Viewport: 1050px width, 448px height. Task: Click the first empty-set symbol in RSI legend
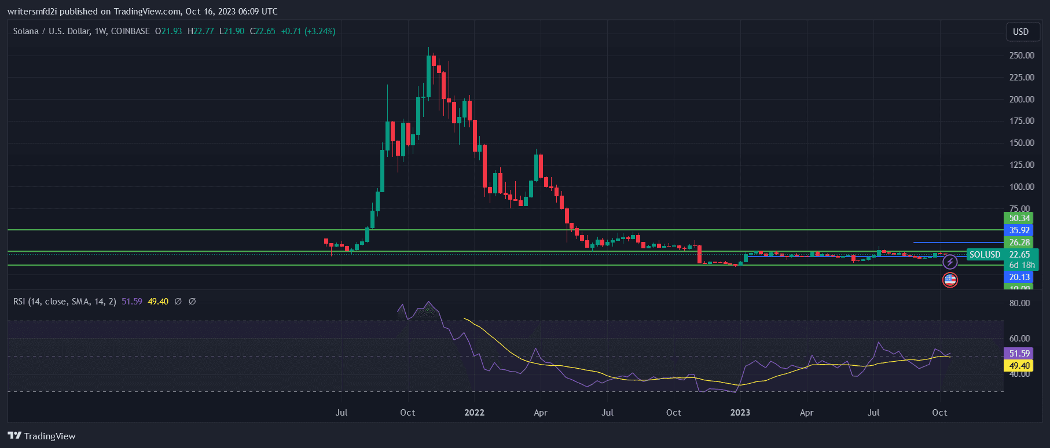point(178,302)
